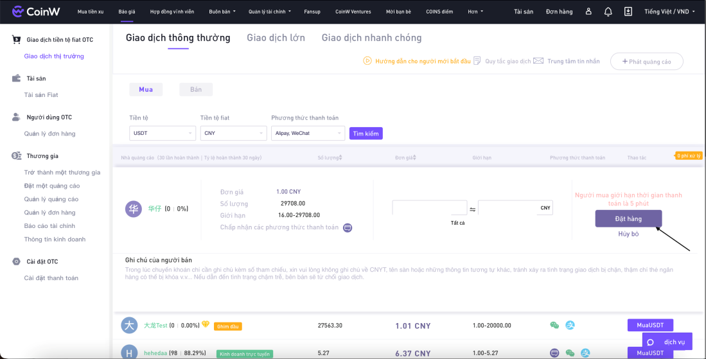
Task: Click the 华 seller avatar
Action: tap(134, 209)
